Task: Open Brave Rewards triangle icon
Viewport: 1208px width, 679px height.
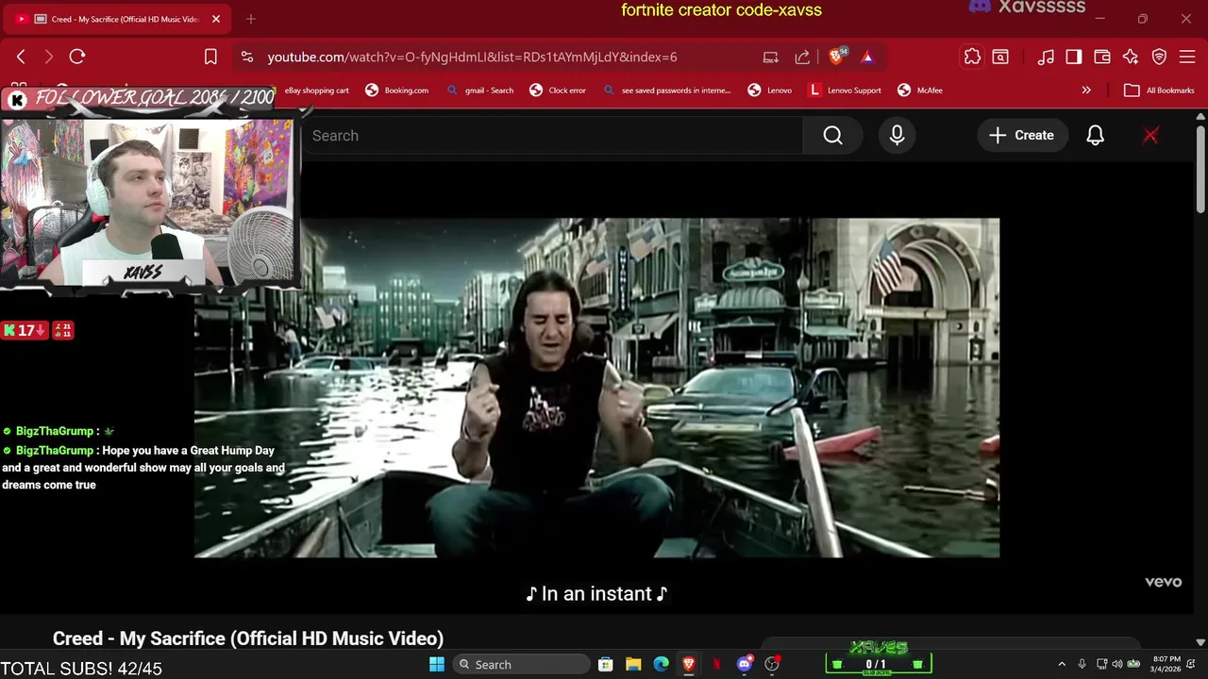Action: pos(867,57)
